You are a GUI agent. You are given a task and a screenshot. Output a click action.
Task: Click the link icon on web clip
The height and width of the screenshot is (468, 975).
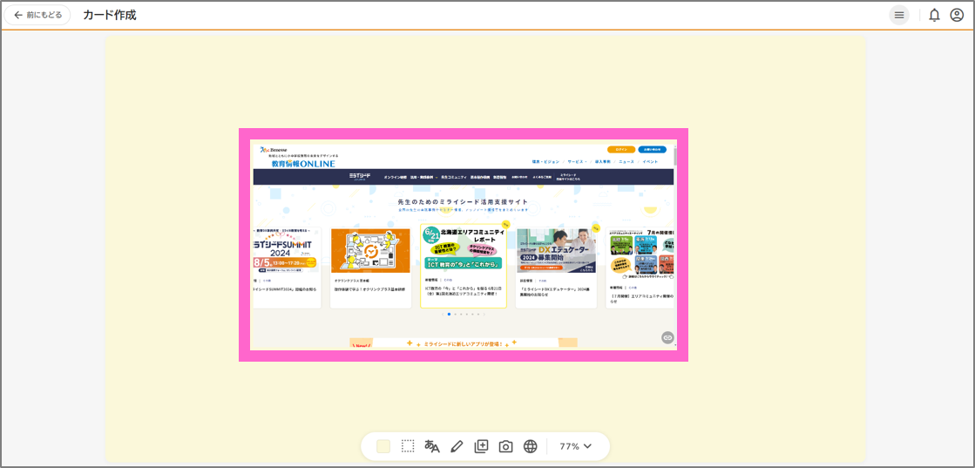point(667,337)
